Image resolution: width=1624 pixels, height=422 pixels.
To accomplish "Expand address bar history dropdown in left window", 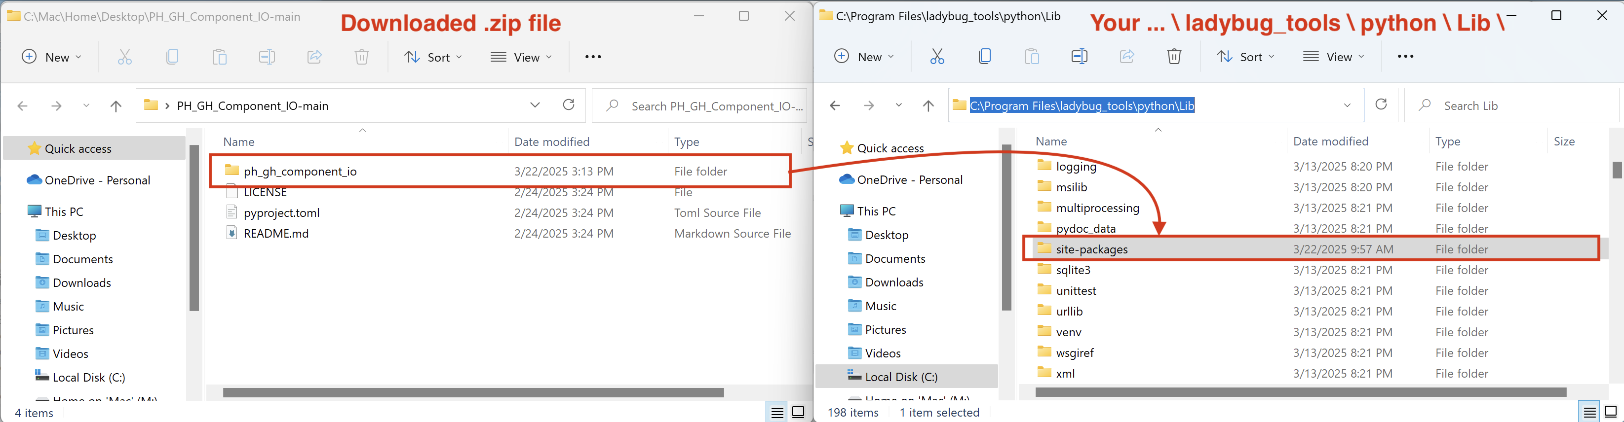I will [535, 105].
